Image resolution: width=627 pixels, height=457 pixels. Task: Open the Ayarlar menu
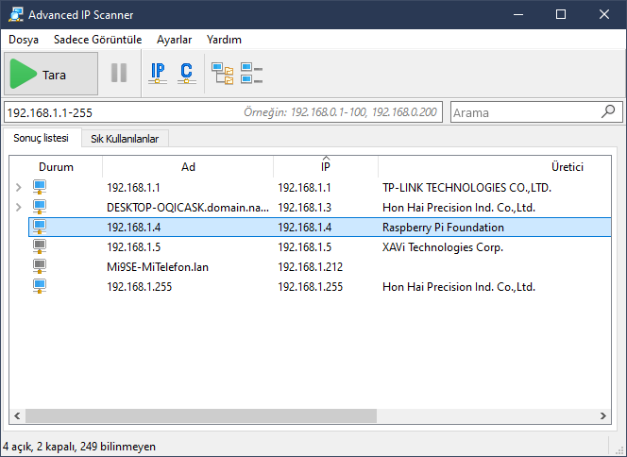tap(174, 40)
